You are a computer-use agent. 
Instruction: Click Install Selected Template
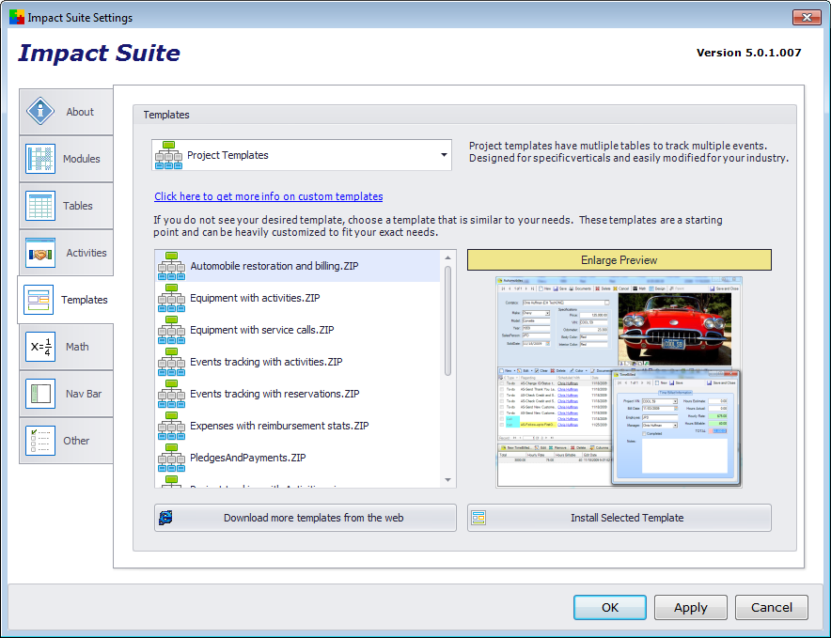coord(619,518)
